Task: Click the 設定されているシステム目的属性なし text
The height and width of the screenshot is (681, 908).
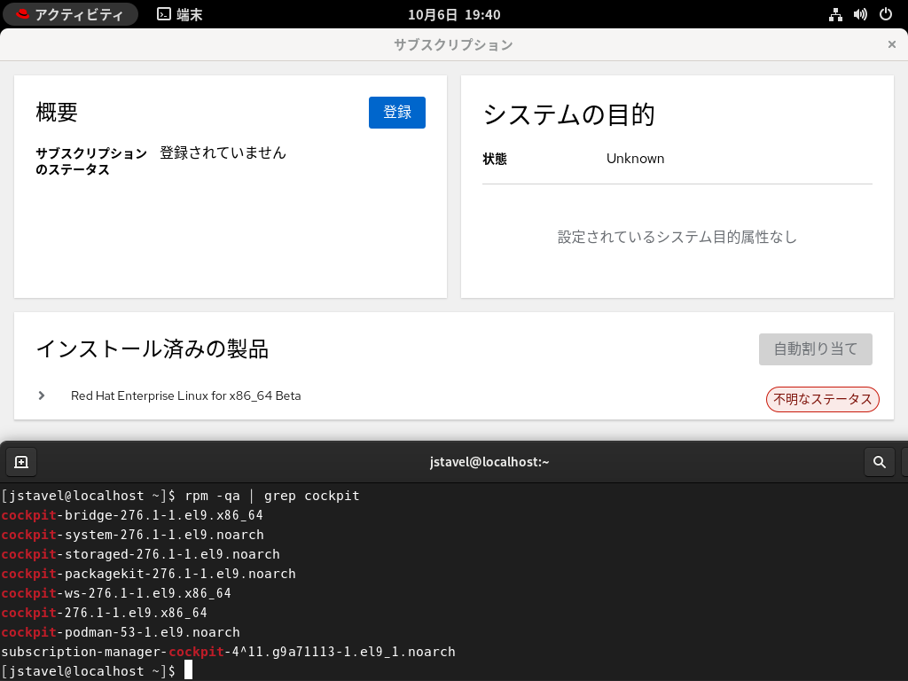Action: tap(677, 237)
